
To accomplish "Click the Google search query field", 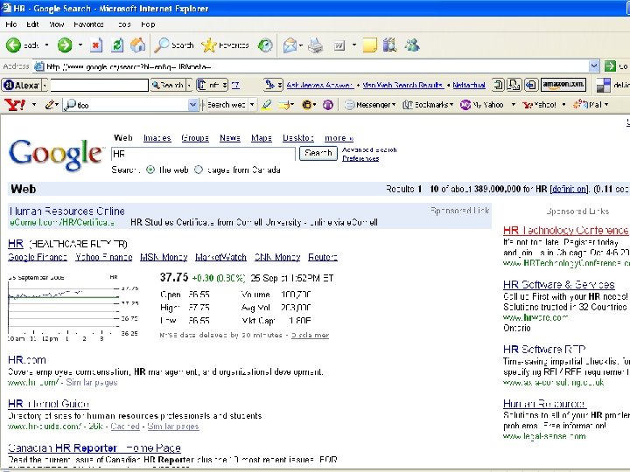I will coord(203,154).
